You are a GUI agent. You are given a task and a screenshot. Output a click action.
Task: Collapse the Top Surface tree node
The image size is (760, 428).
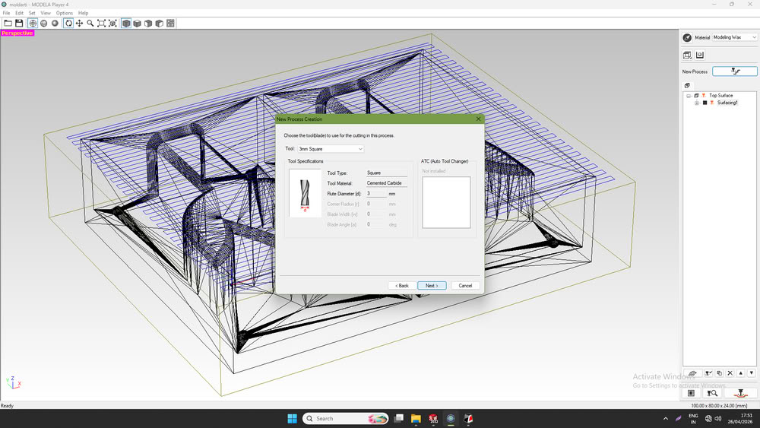tap(689, 96)
